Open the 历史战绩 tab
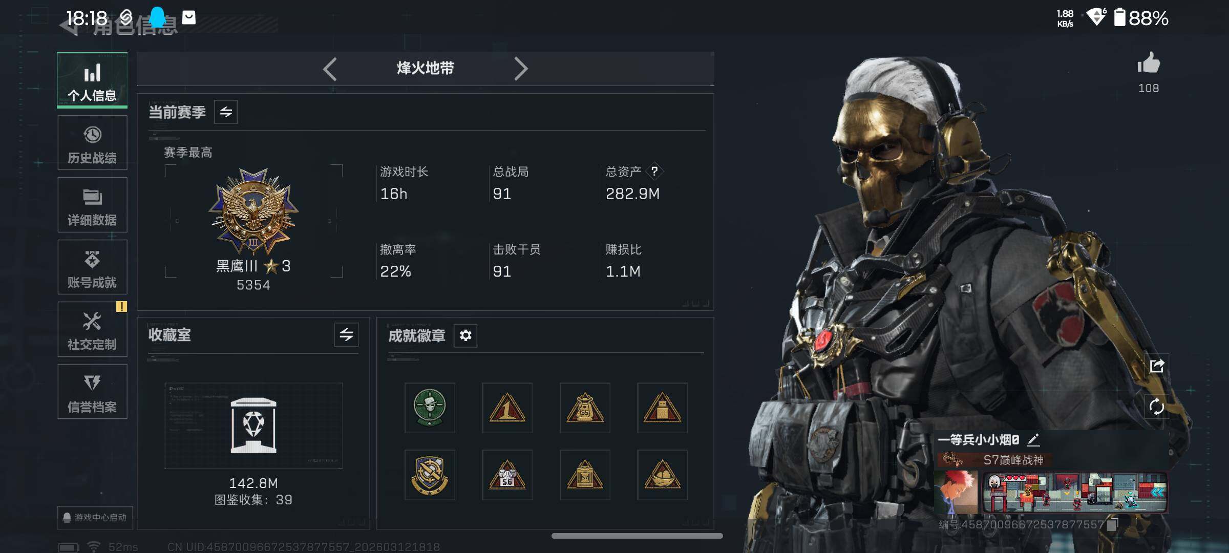 pyautogui.click(x=92, y=143)
